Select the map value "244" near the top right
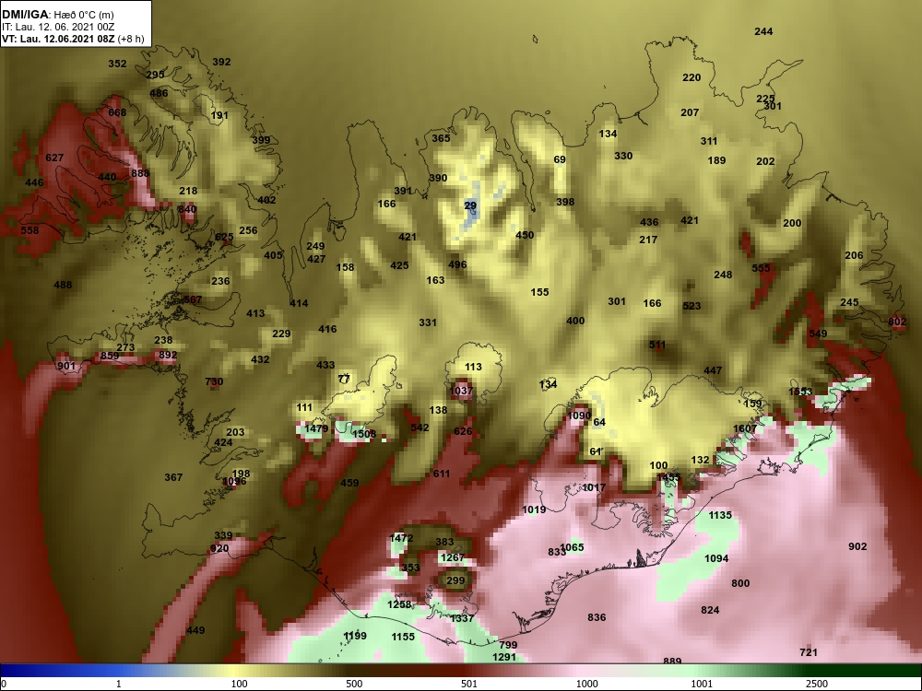The width and height of the screenshot is (922, 691). click(x=763, y=31)
